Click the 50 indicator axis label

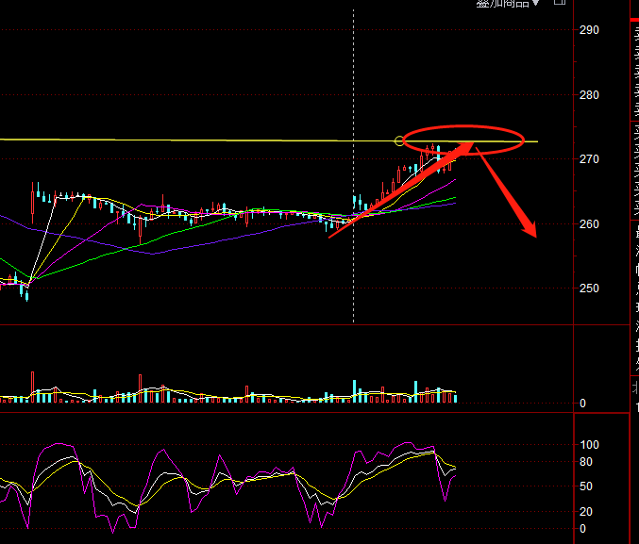586,486
